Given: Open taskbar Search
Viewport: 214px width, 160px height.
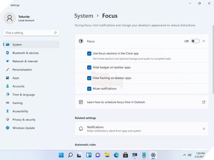Looking at the screenshot, I should [x=70, y=155].
